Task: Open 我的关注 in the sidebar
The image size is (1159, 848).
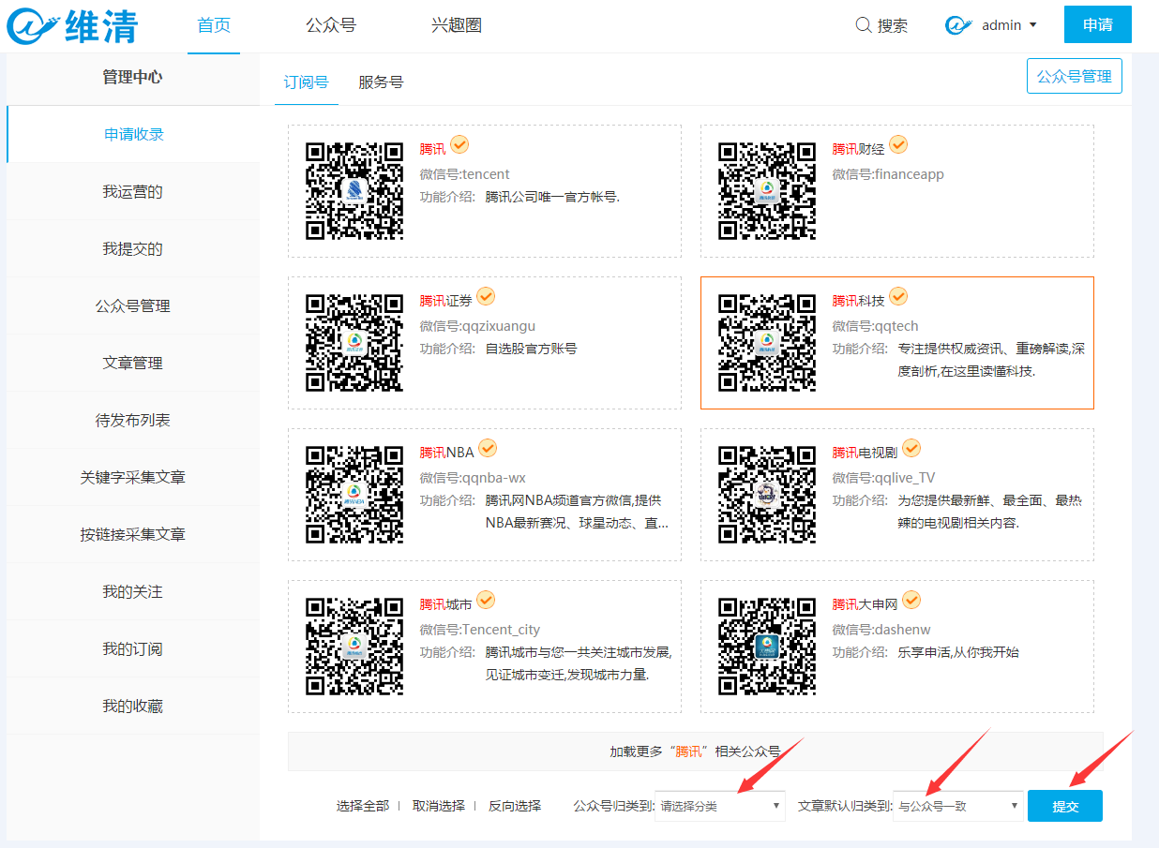Action: pyautogui.click(x=133, y=591)
